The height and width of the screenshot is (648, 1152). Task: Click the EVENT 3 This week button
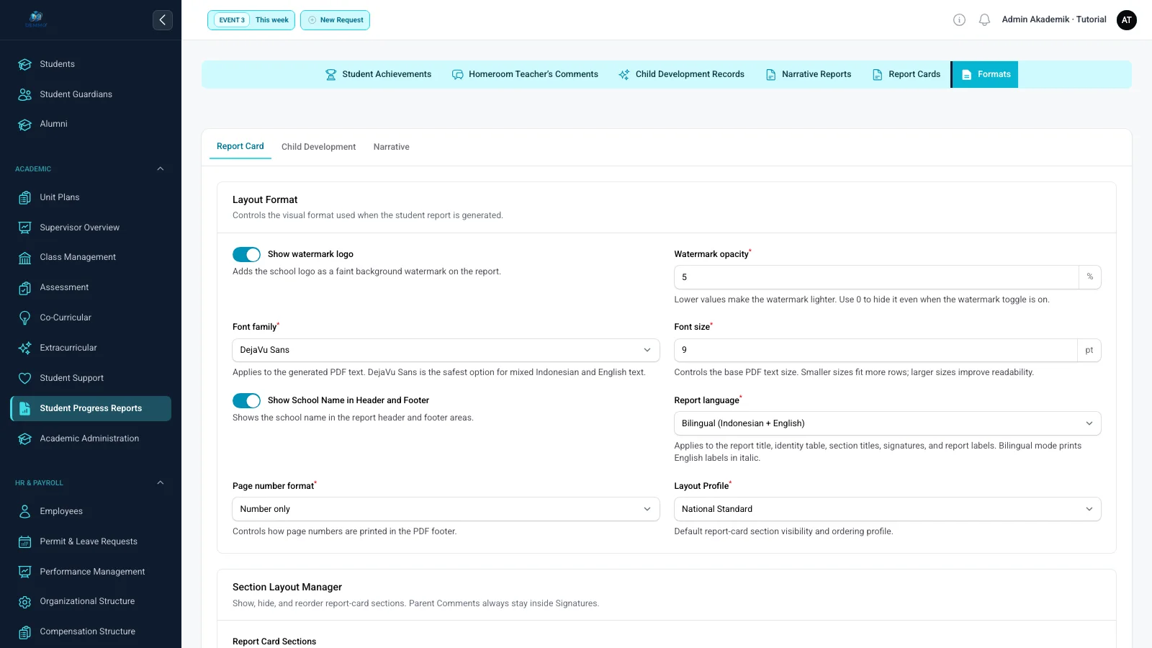(251, 20)
